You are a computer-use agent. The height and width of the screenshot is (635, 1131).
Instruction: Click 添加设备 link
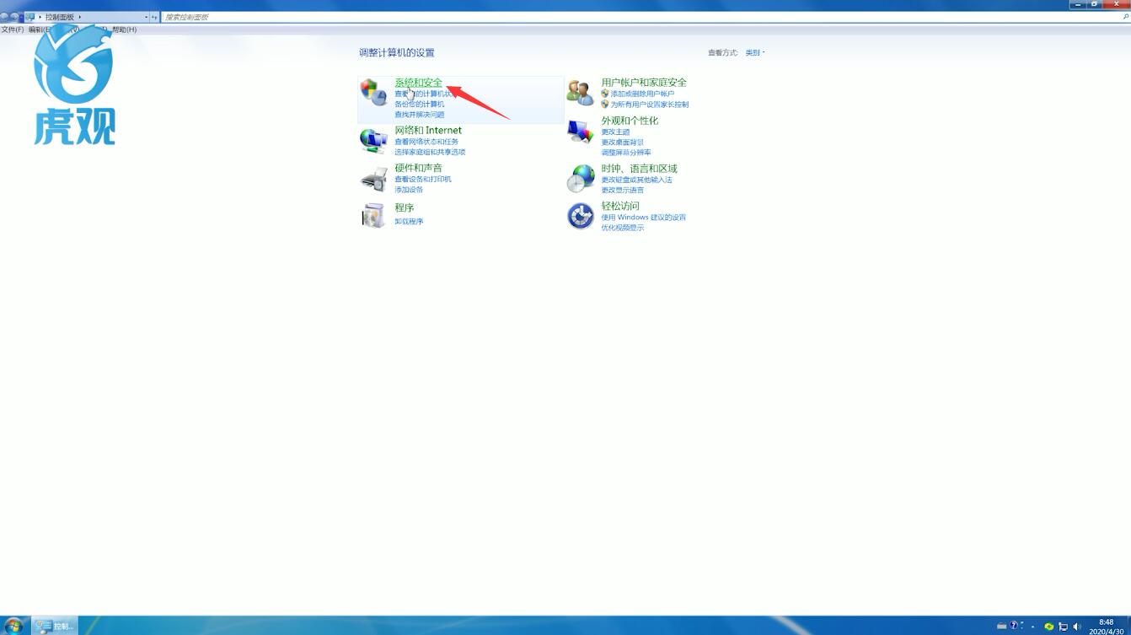pyautogui.click(x=409, y=190)
